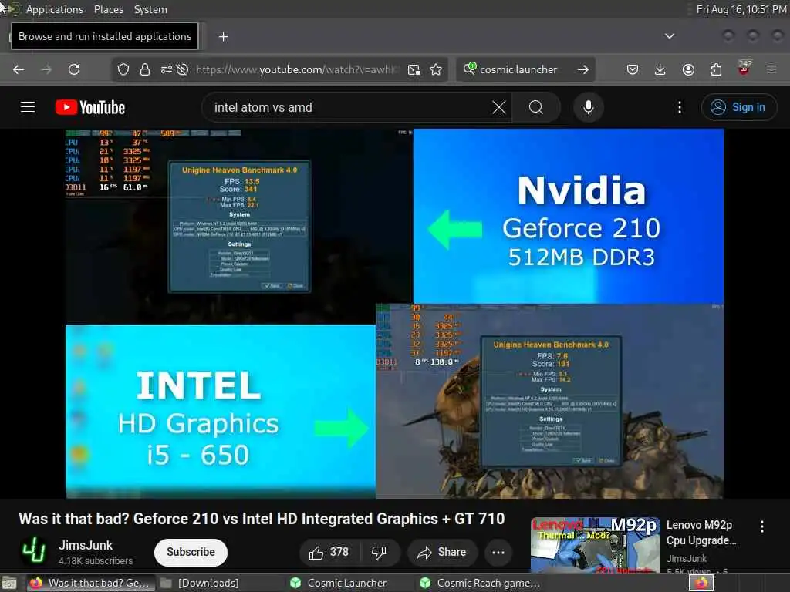Bookmark this page with the star icon

437,69
